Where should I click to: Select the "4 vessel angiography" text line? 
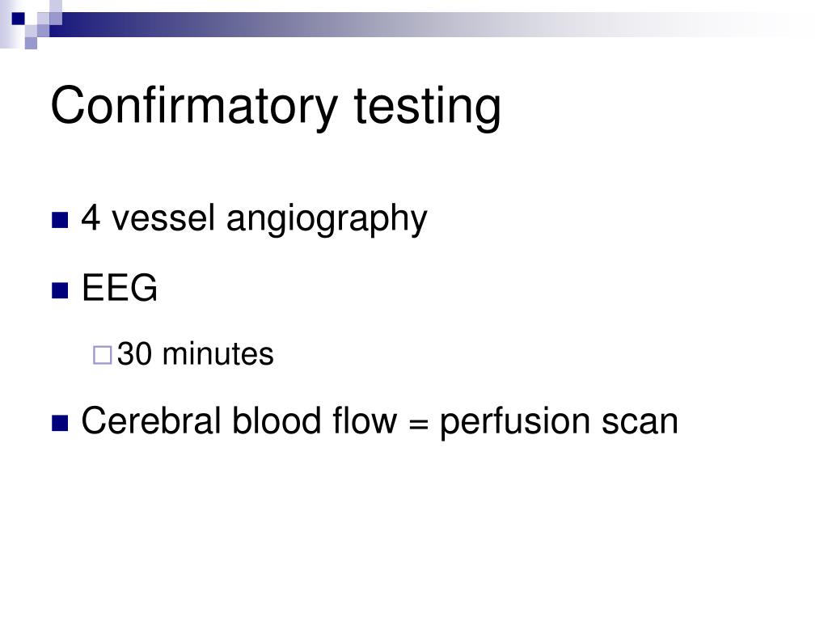(254, 219)
